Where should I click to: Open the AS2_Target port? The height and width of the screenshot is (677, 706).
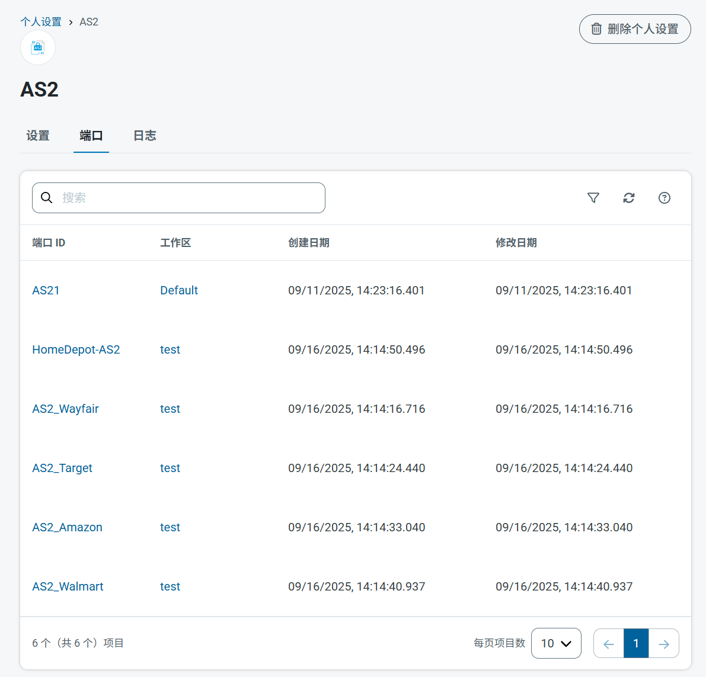coord(62,469)
